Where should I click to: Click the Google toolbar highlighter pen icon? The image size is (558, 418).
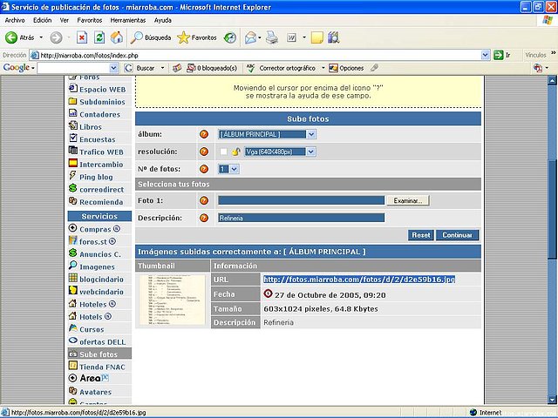click(374, 68)
